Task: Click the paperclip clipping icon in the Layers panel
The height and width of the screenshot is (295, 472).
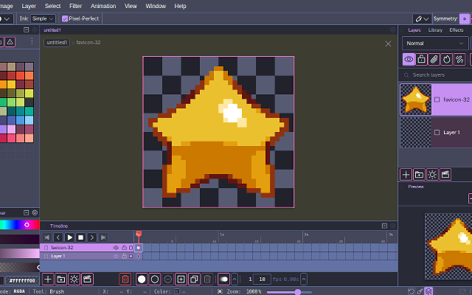Action: [x=434, y=59]
